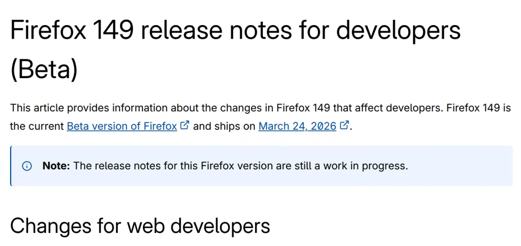
Task: Click the info circle icon in the note
Action: pos(27,166)
